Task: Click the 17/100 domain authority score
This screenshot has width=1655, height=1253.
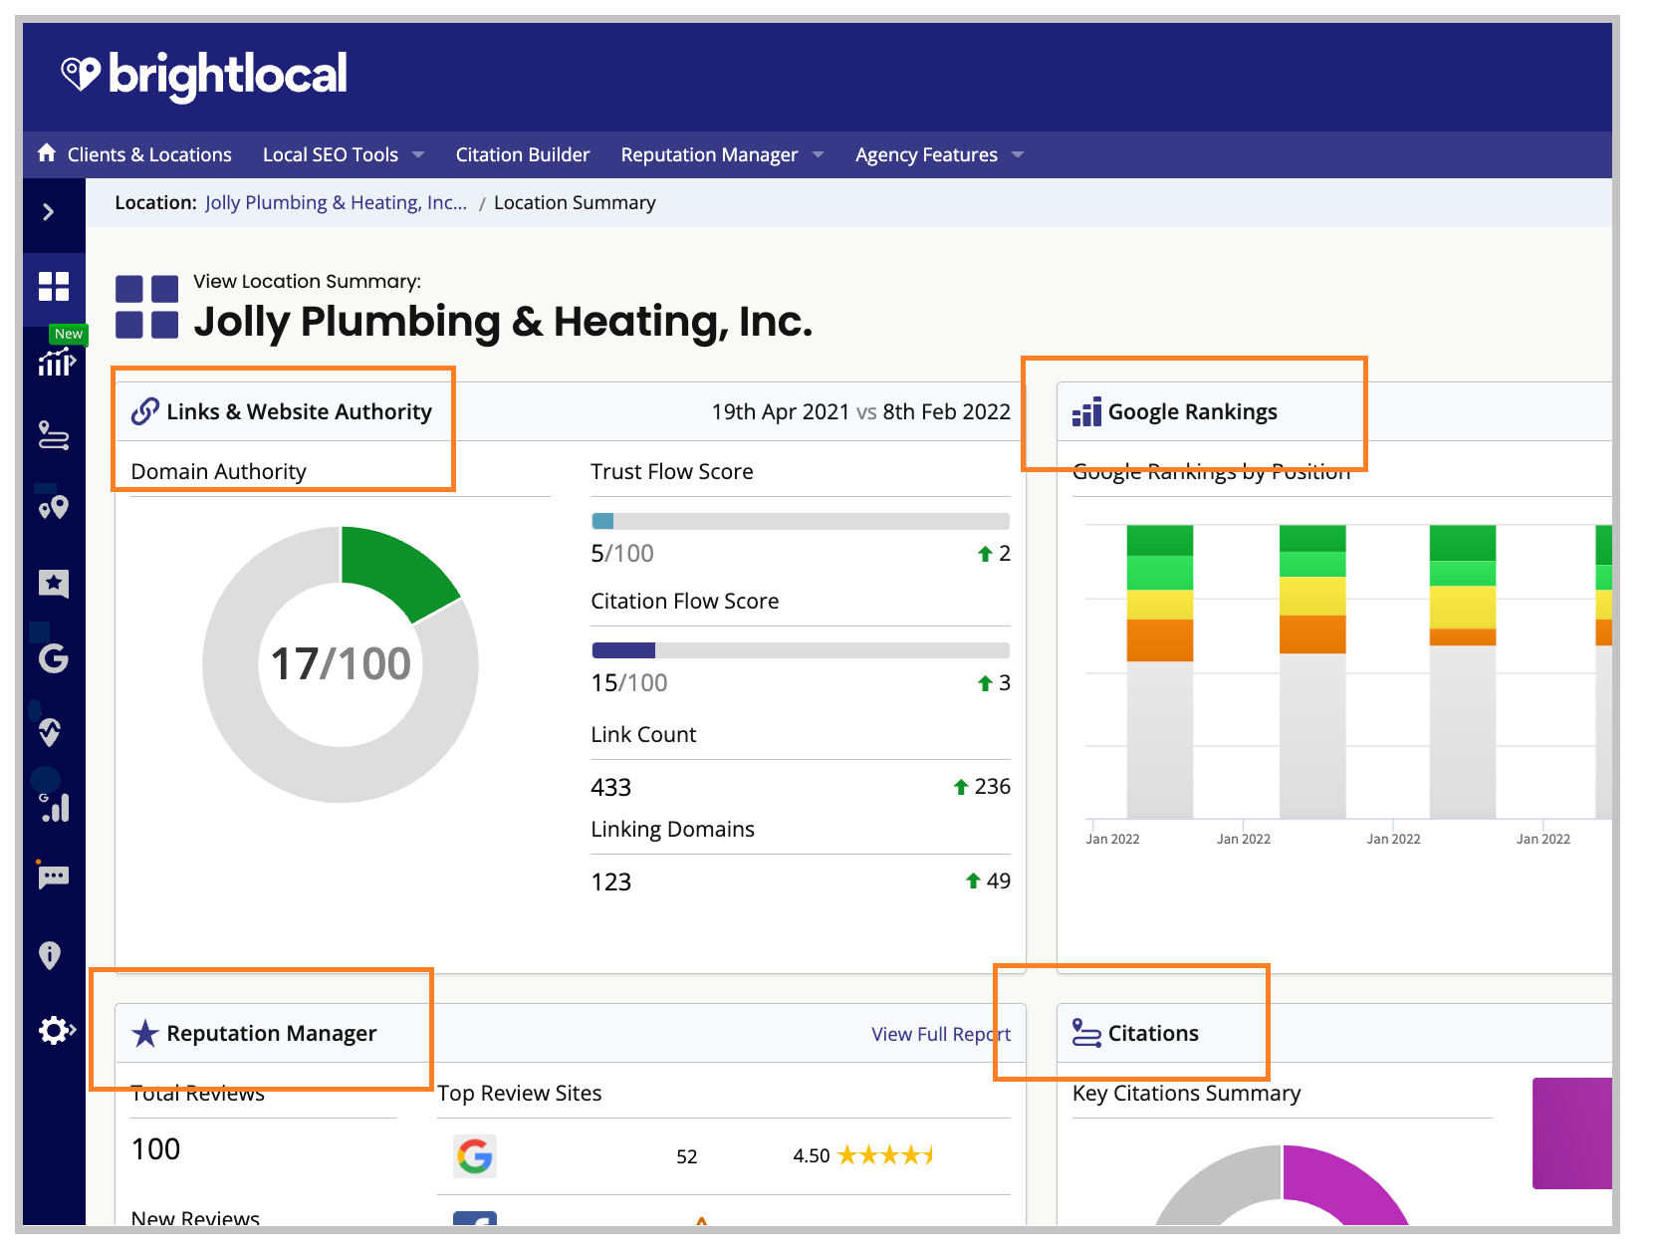Action: [x=341, y=664]
